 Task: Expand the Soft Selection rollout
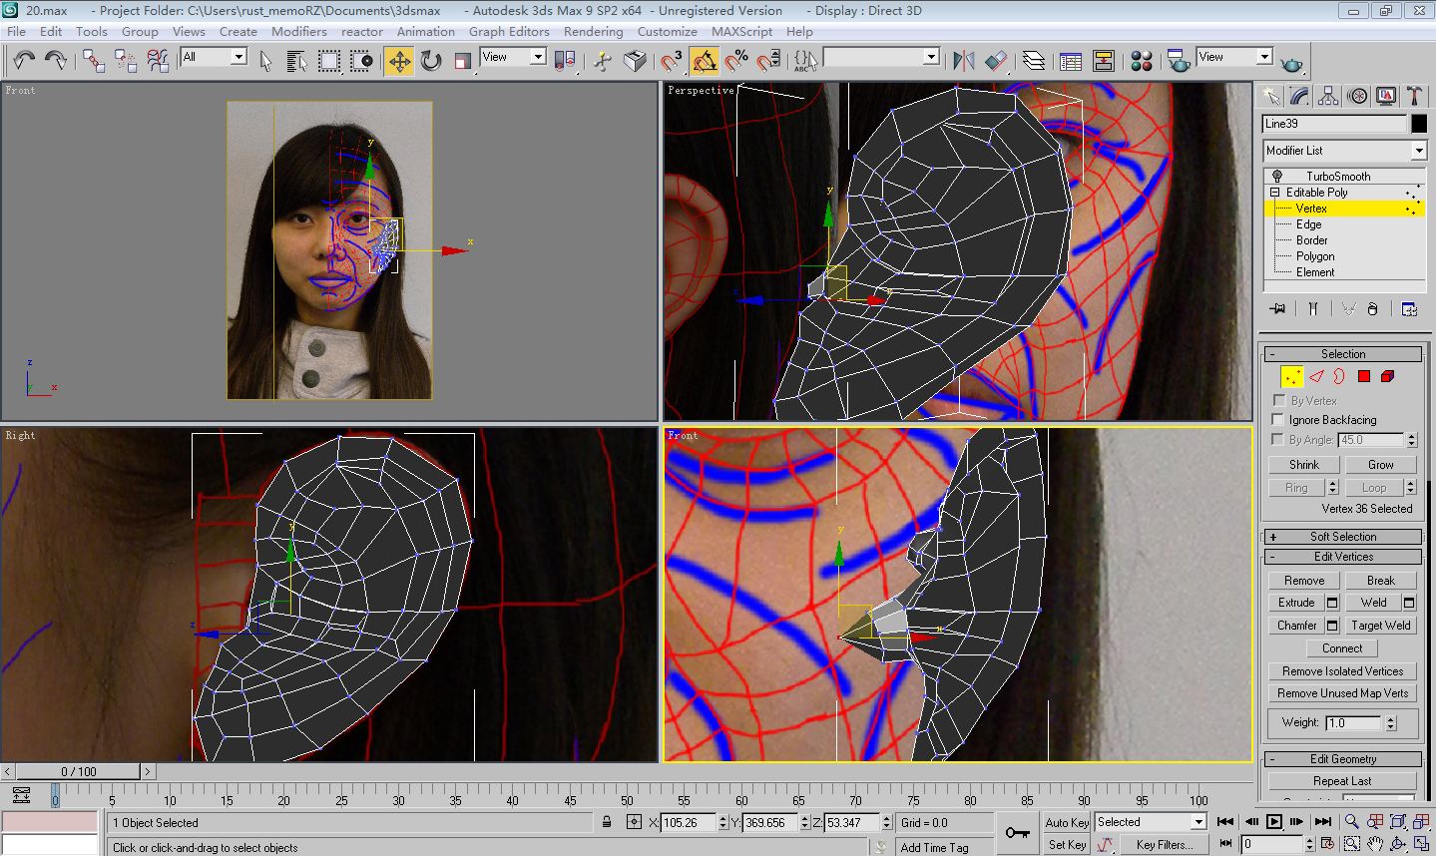click(1343, 537)
